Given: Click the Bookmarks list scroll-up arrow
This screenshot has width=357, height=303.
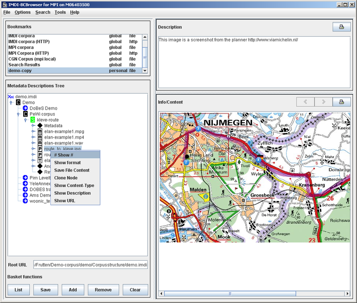Looking at the screenshot, I should 145,37.
